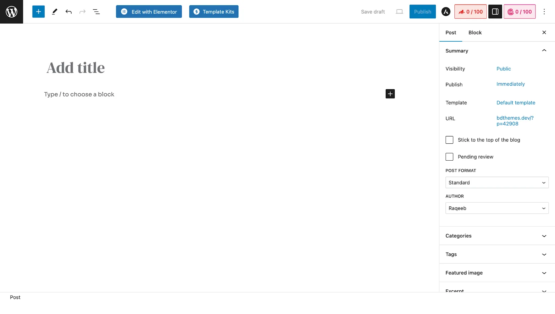Expand the Featured image panel
Image resolution: width=555 pixels, height=314 pixels.
point(497,273)
